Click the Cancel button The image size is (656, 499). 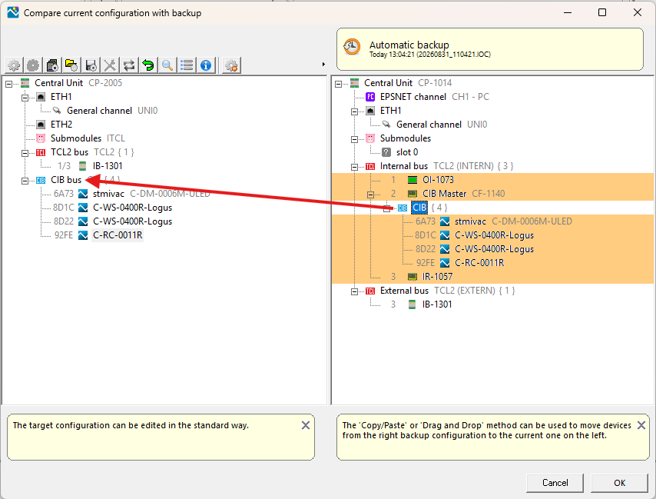555,483
